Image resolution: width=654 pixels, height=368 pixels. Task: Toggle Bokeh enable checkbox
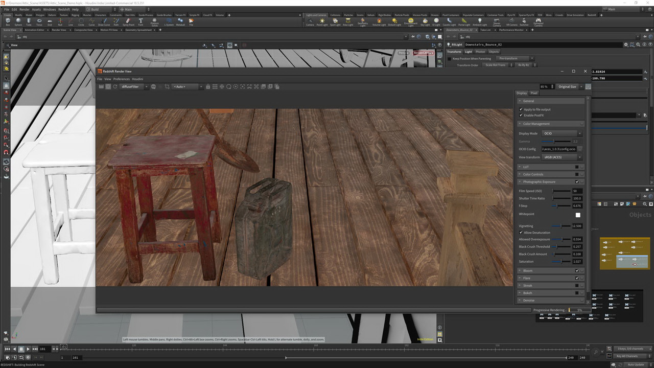tap(577, 293)
